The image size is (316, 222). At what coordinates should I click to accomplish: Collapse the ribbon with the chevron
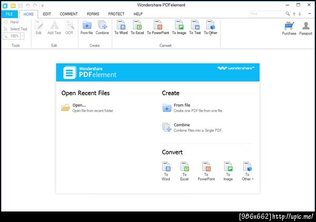310,14
